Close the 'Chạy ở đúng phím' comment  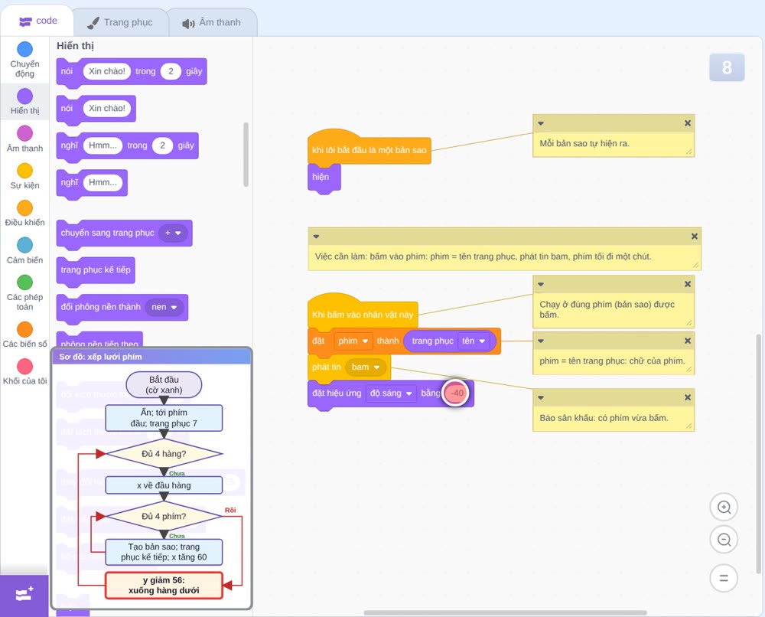(688, 284)
